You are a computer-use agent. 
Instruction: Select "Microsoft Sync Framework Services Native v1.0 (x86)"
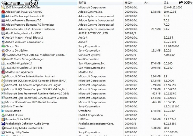pos(37,98)
